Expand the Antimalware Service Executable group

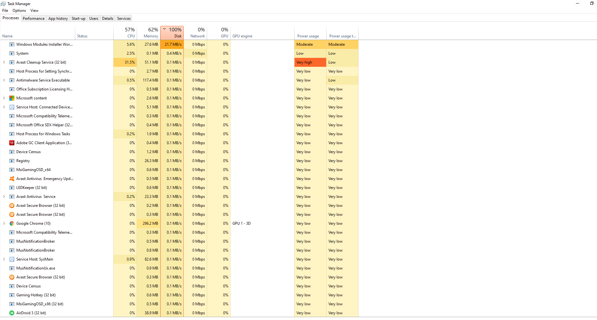point(4,80)
